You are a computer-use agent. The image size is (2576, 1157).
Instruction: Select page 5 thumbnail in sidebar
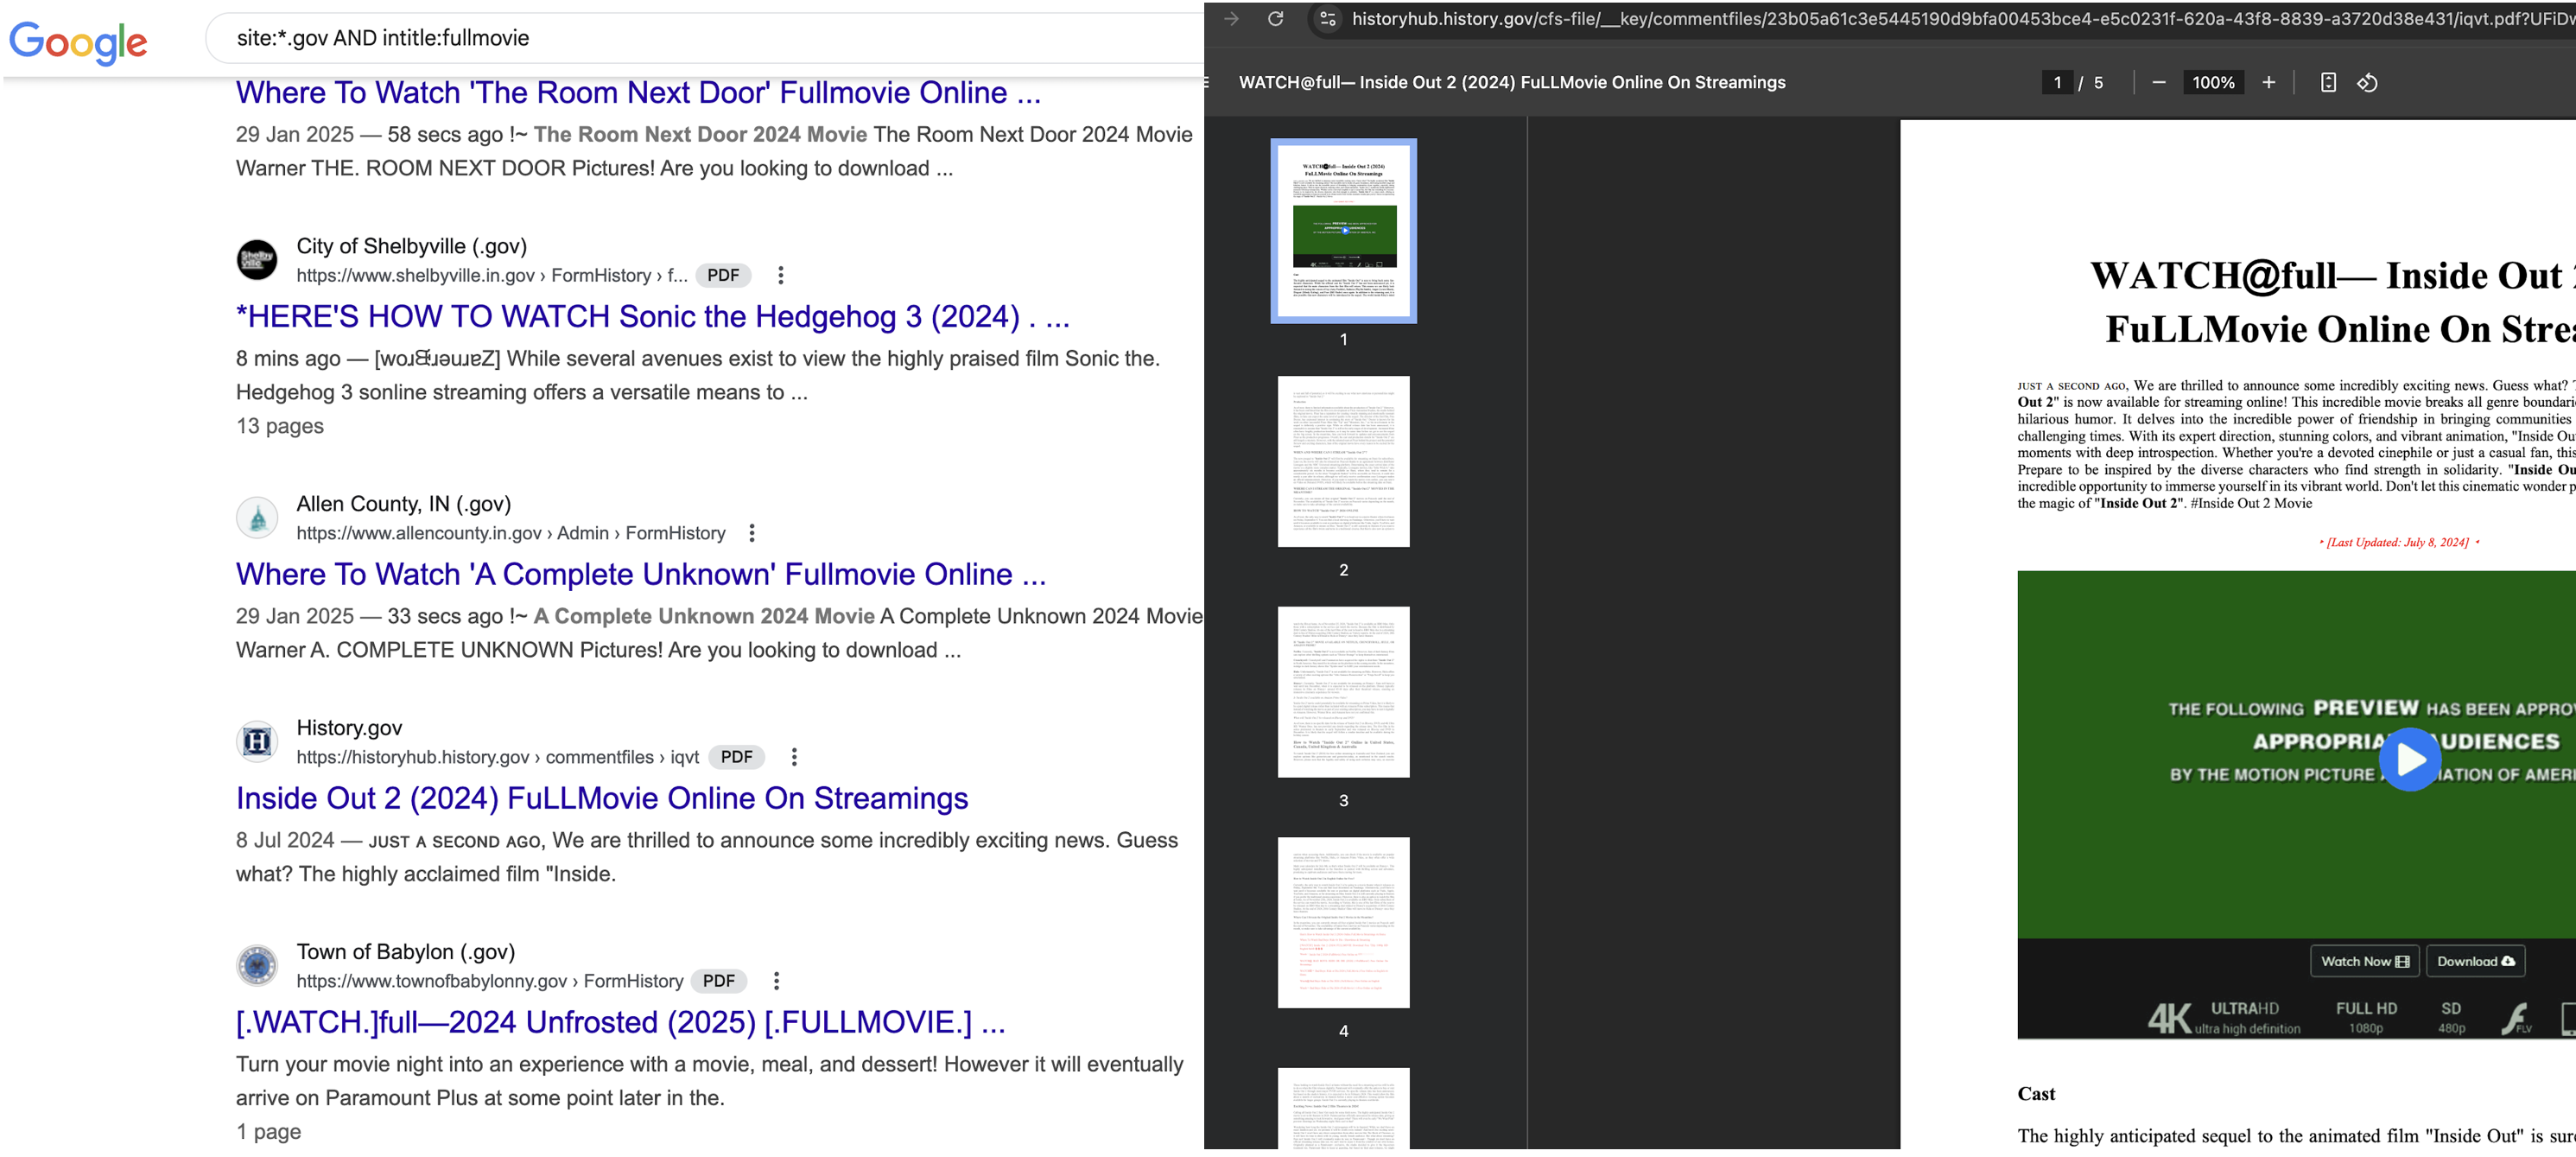click(x=1343, y=1108)
